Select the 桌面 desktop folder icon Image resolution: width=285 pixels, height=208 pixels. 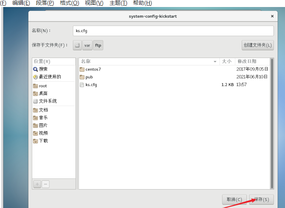[x=36, y=93]
